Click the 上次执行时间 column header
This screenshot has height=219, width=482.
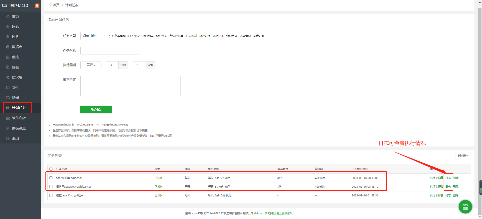[x=360, y=169]
